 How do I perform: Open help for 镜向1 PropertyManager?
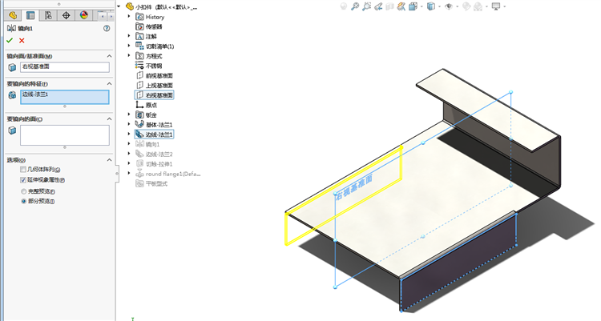(107, 28)
